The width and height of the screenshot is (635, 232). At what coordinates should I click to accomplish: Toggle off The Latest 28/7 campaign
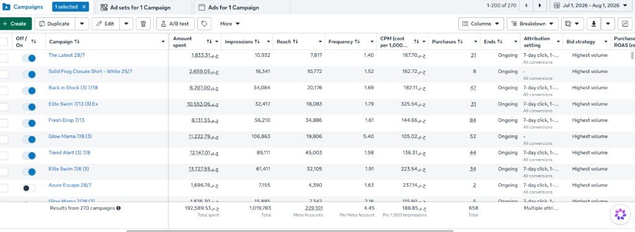pos(29,58)
